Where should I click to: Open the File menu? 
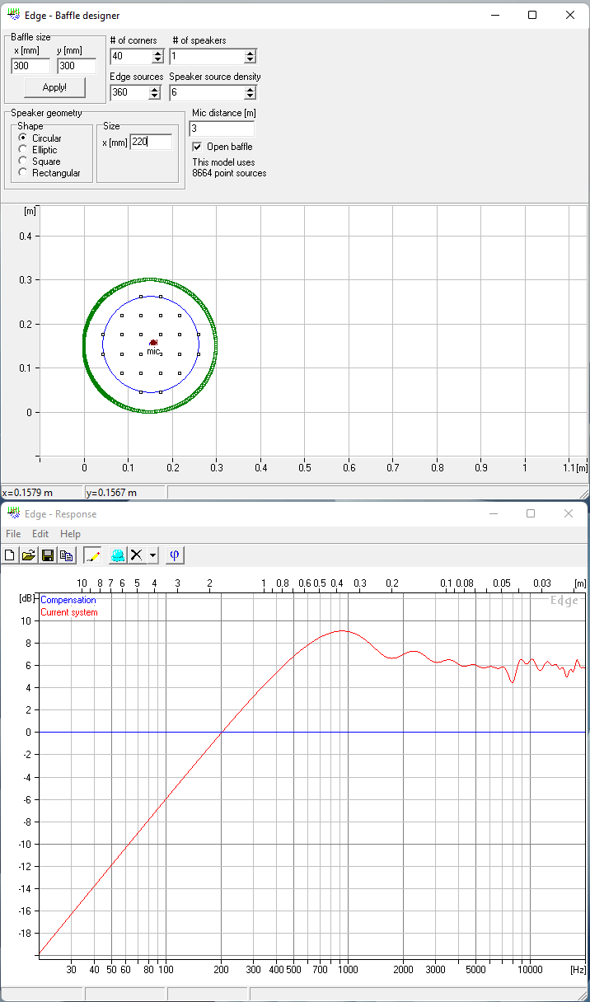click(x=13, y=534)
